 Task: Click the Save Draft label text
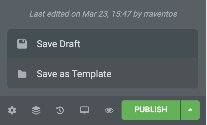point(58,44)
